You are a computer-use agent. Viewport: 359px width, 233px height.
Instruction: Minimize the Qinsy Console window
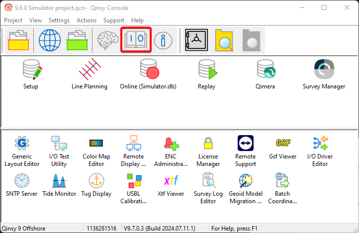(302, 7)
